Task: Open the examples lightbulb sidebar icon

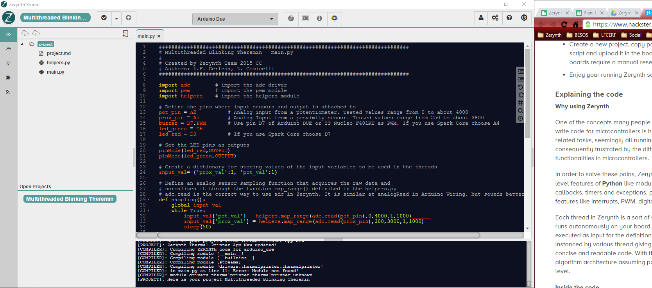Action: 8,63
